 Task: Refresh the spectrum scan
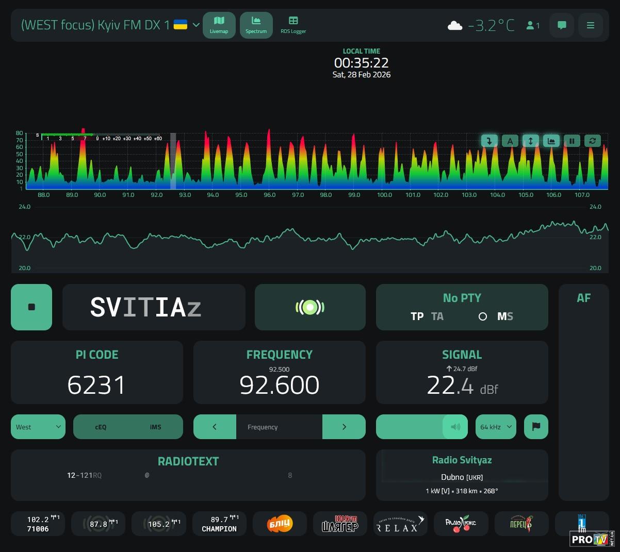(x=592, y=141)
